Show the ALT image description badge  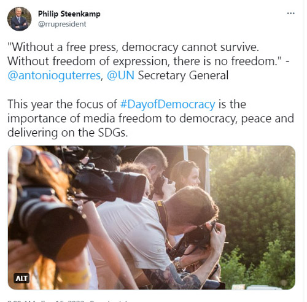click(21, 279)
